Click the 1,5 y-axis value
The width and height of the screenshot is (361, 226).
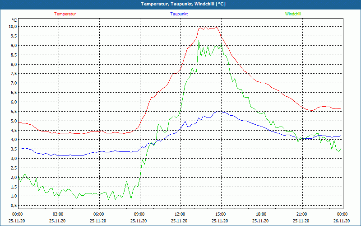(x=14, y=187)
